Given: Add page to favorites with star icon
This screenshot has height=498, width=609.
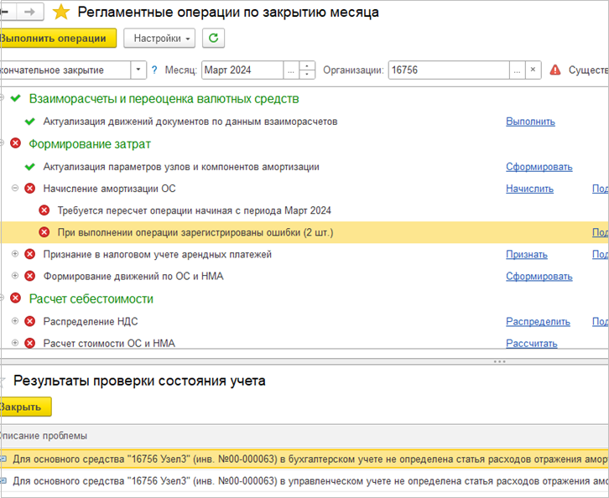Looking at the screenshot, I should 61,13.
